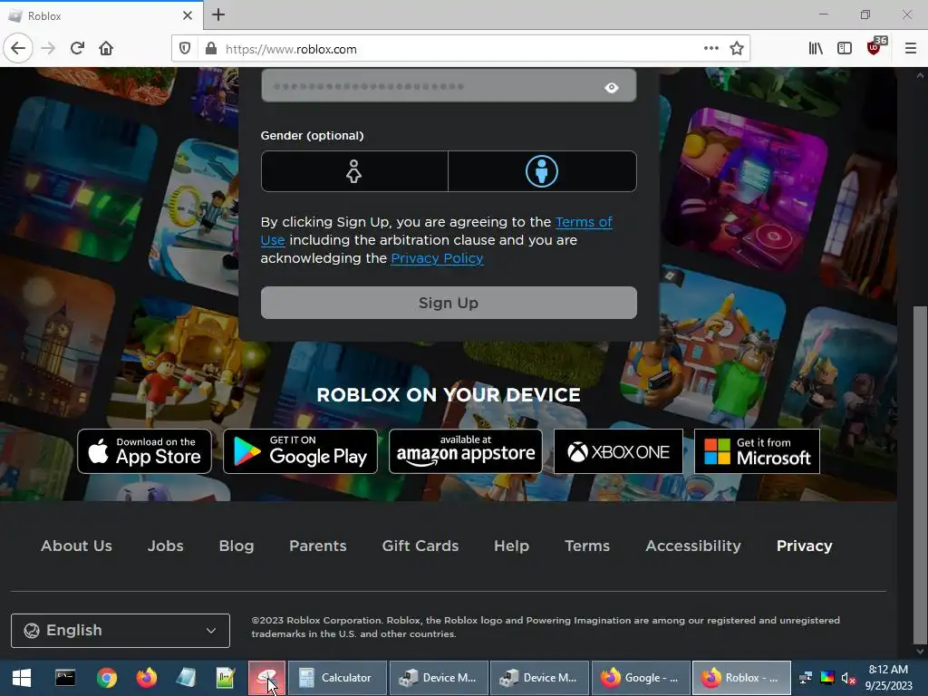Get it on Google Play badge
928x696 pixels.
point(300,451)
